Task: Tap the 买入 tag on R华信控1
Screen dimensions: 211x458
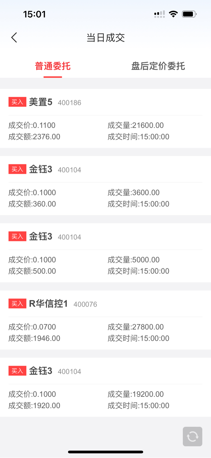Action: [x=17, y=303]
